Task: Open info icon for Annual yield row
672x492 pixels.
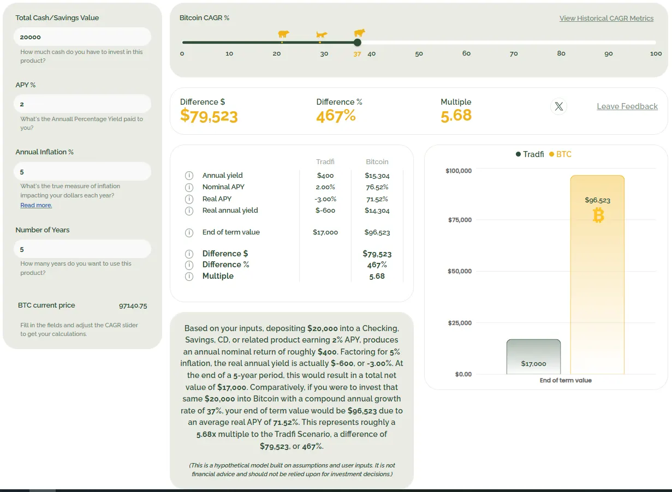Action: point(189,176)
